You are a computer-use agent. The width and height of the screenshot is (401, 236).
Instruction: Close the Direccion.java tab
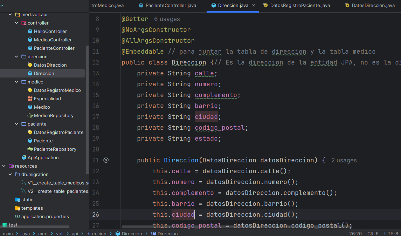pos(254,5)
